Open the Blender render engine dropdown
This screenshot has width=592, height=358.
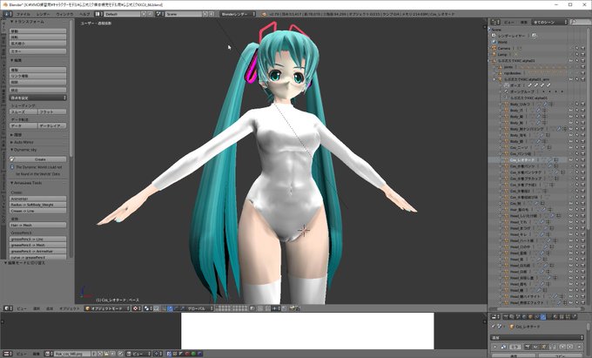238,14
